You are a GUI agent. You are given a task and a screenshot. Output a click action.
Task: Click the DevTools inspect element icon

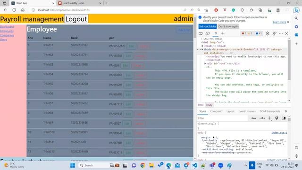tap(201, 34)
